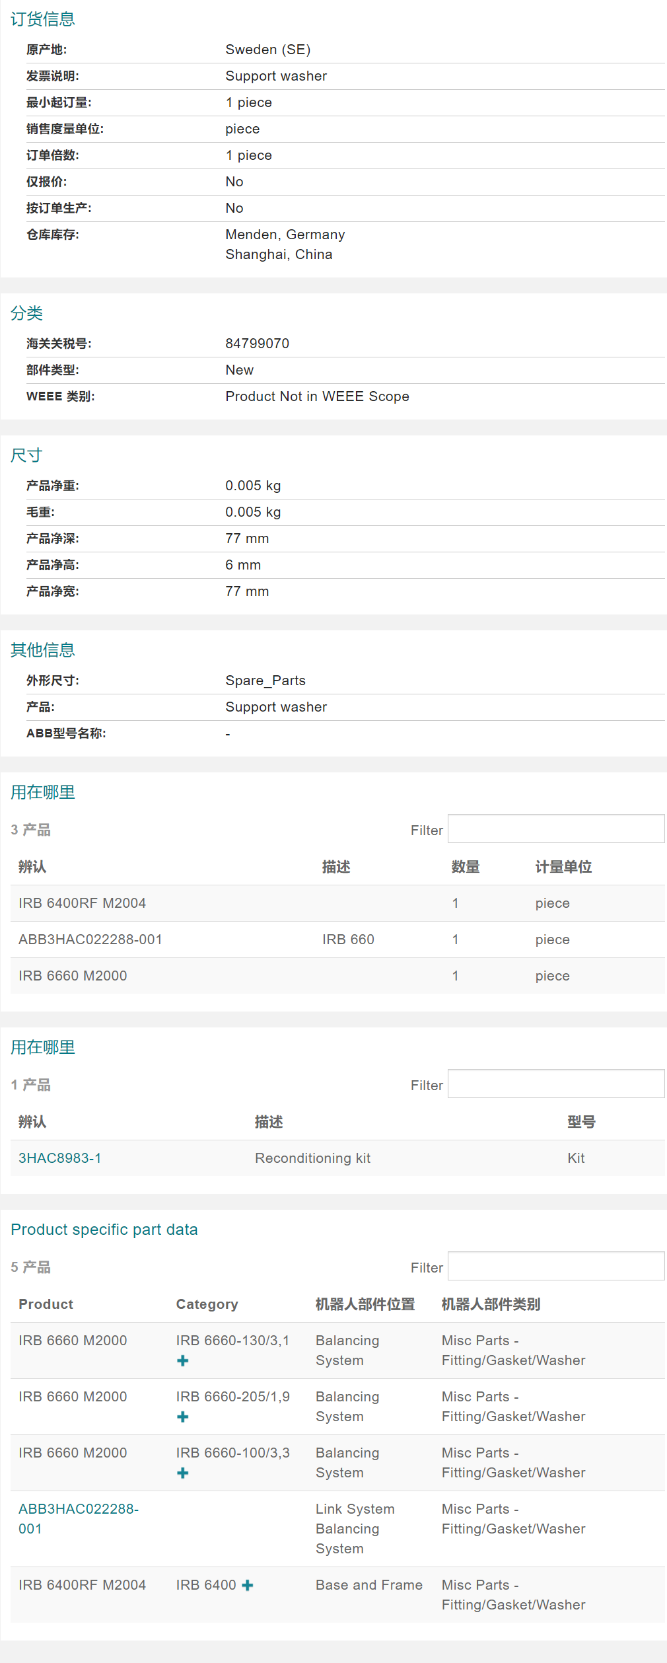Select the ABB3HAC022288-001 row with IRB 660 description
Image resolution: width=667 pixels, height=1663 pixels.
tap(90, 940)
